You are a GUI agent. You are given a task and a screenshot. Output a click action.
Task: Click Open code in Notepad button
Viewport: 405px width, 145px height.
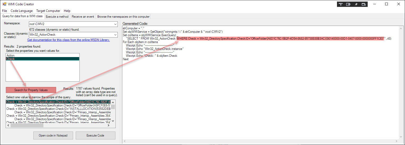(x=53, y=135)
